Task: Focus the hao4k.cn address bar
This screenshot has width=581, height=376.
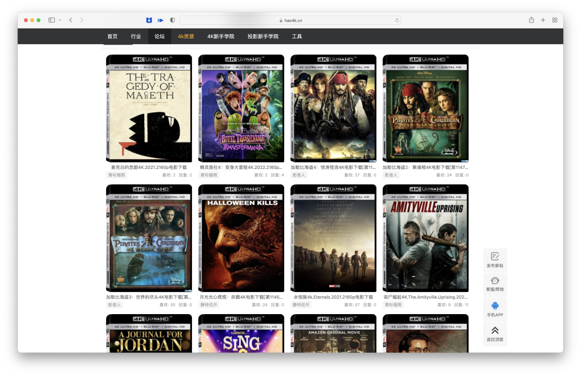Action: 290,20
